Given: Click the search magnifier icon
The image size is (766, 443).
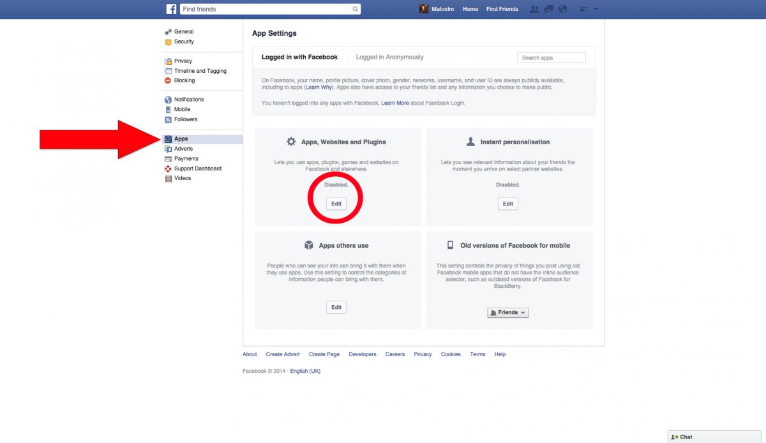Looking at the screenshot, I should [x=356, y=10].
